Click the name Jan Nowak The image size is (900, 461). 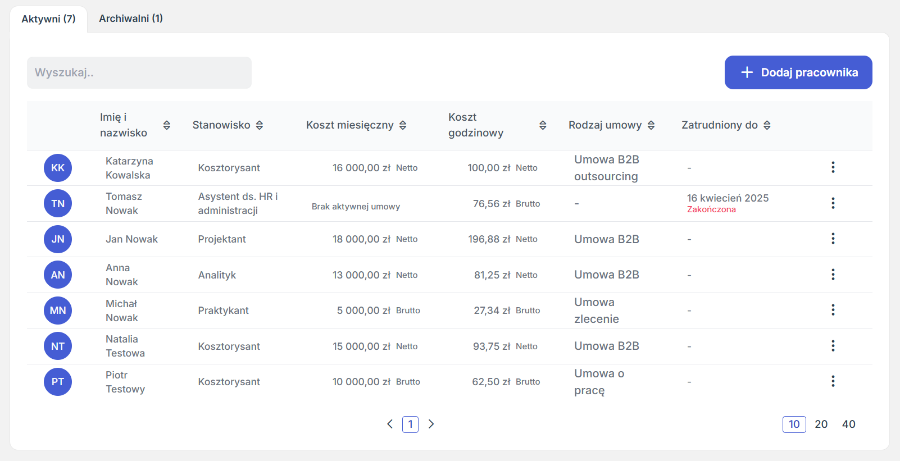(x=131, y=239)
